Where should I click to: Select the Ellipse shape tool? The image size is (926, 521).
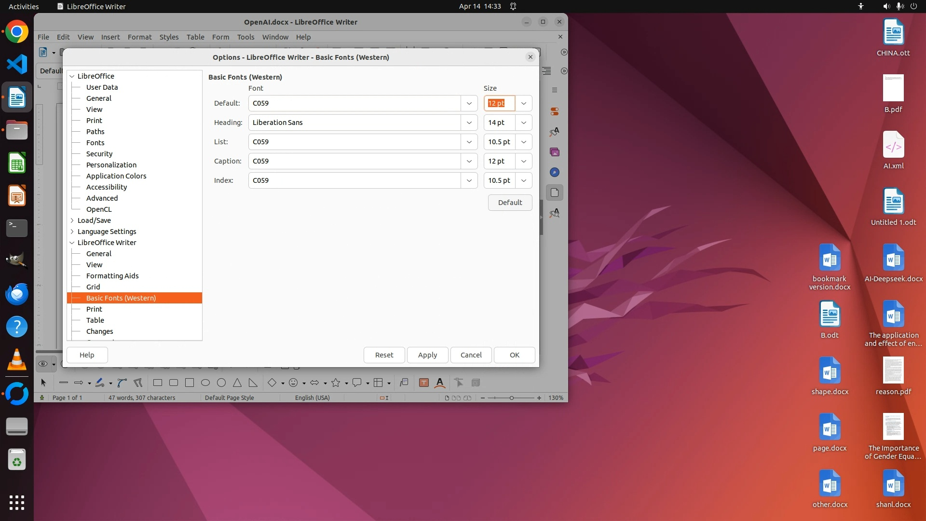(205, 383)
